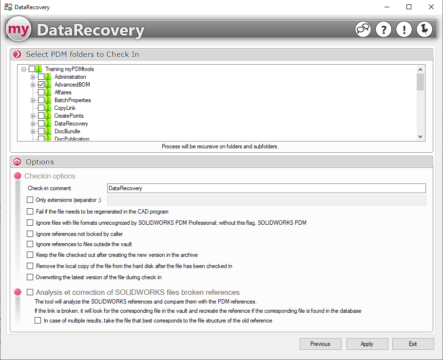443x360 pixels.
Task: Expand the Administration folder tree node
Action: pyautogui.click(x=33, y=77)
